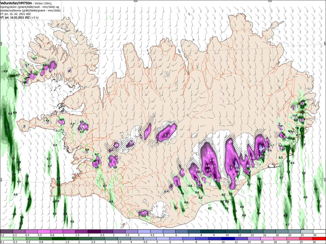Click the 'rigning/skúrir' legend description line
Screen dimensions: 326x244
30,7
